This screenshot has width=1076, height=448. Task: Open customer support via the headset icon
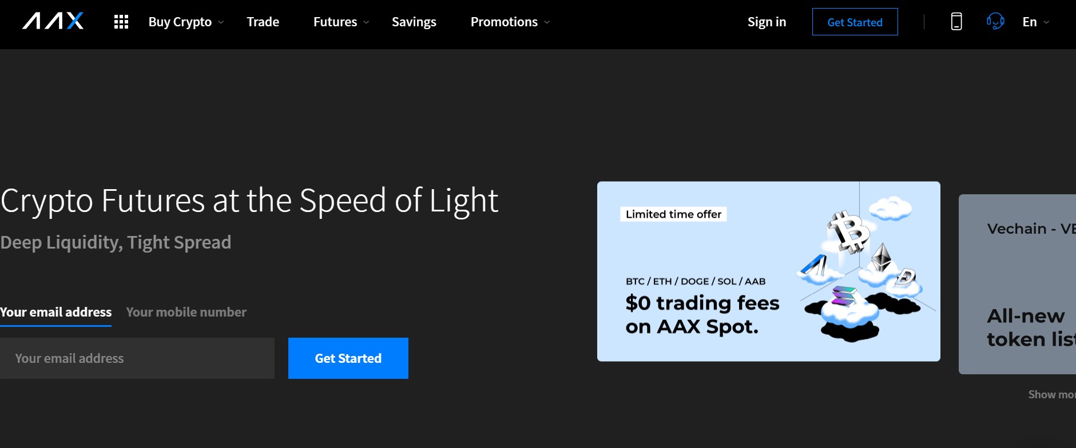tap(995, 21)
